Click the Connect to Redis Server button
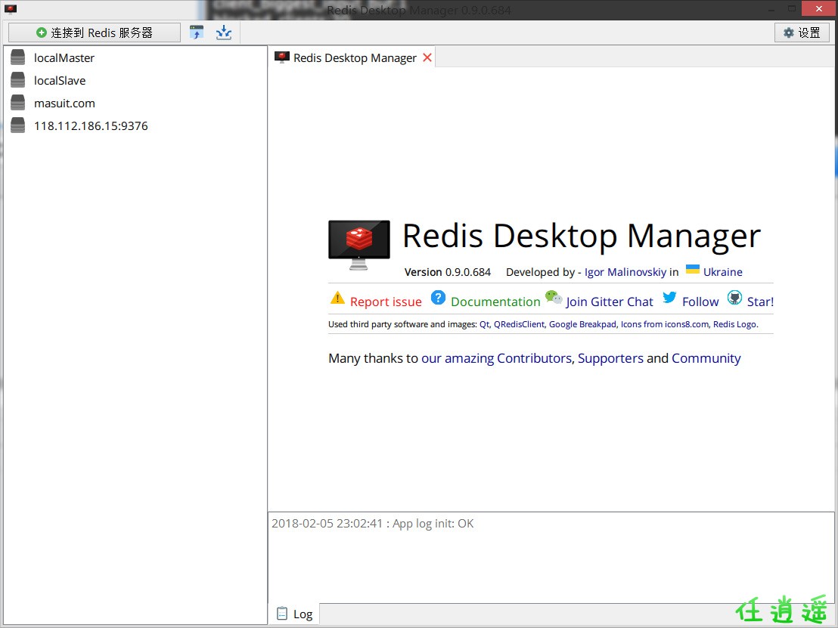 click(x=94, y=32)
